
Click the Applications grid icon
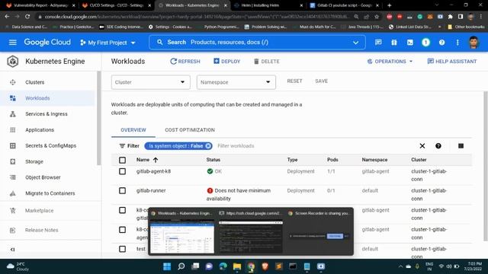coord(13,130)
